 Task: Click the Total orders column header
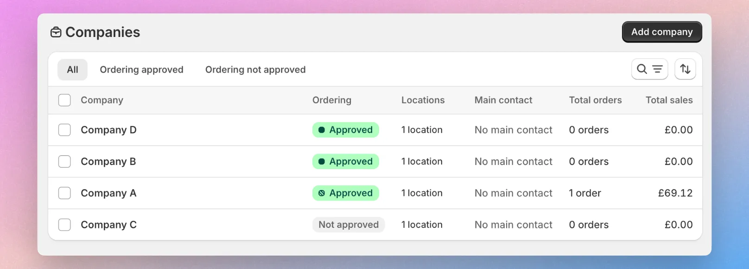(596, 100)
